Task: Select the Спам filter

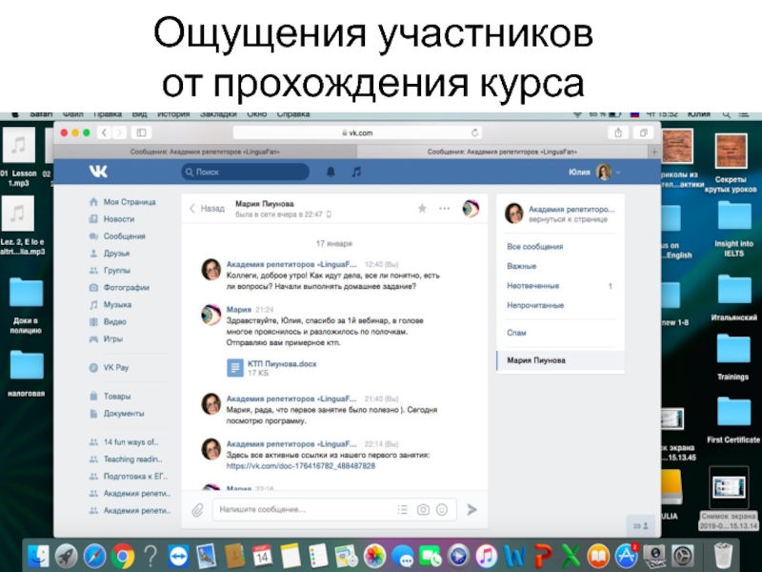Action: click(516, 333)
